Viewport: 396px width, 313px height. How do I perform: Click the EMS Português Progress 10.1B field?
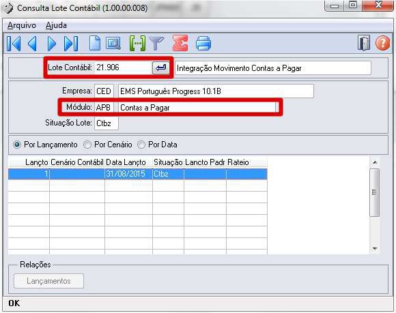[x=216, y=91]
